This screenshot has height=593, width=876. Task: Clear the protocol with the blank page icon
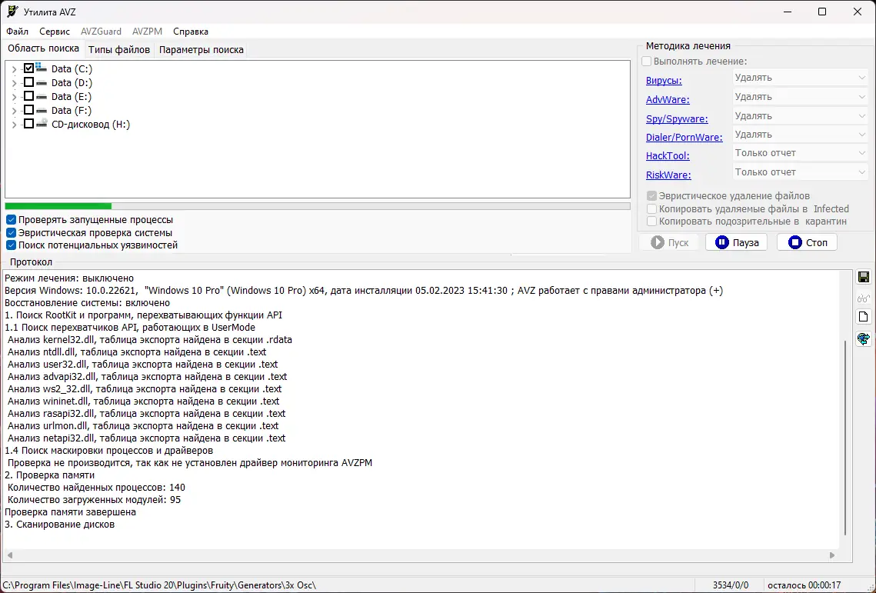coord(863,317)
